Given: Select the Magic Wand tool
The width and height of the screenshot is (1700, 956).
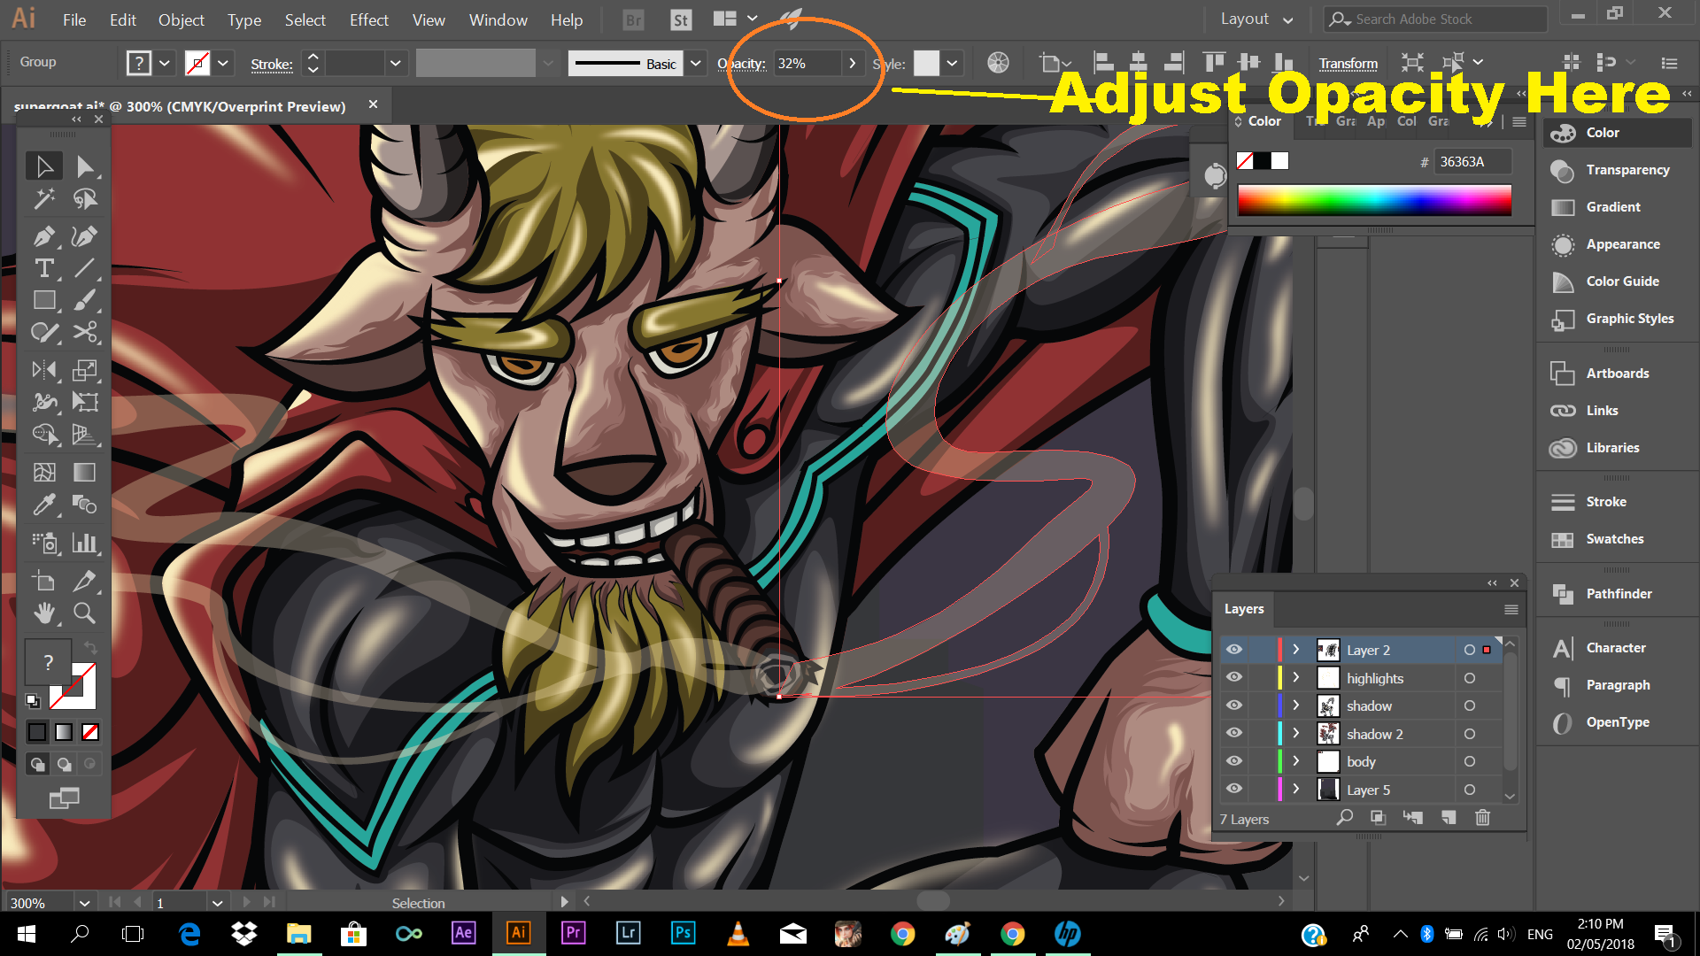Looking at the screenshot, I should tap(43, 199).
